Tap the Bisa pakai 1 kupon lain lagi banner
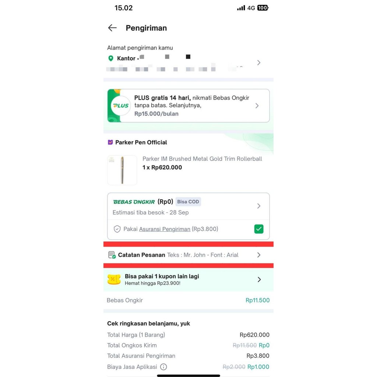 pos(188,279)
